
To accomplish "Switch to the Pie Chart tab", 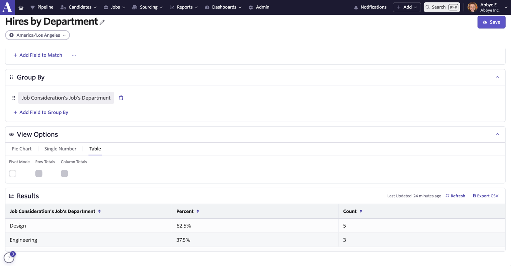I will click(22, 149).
